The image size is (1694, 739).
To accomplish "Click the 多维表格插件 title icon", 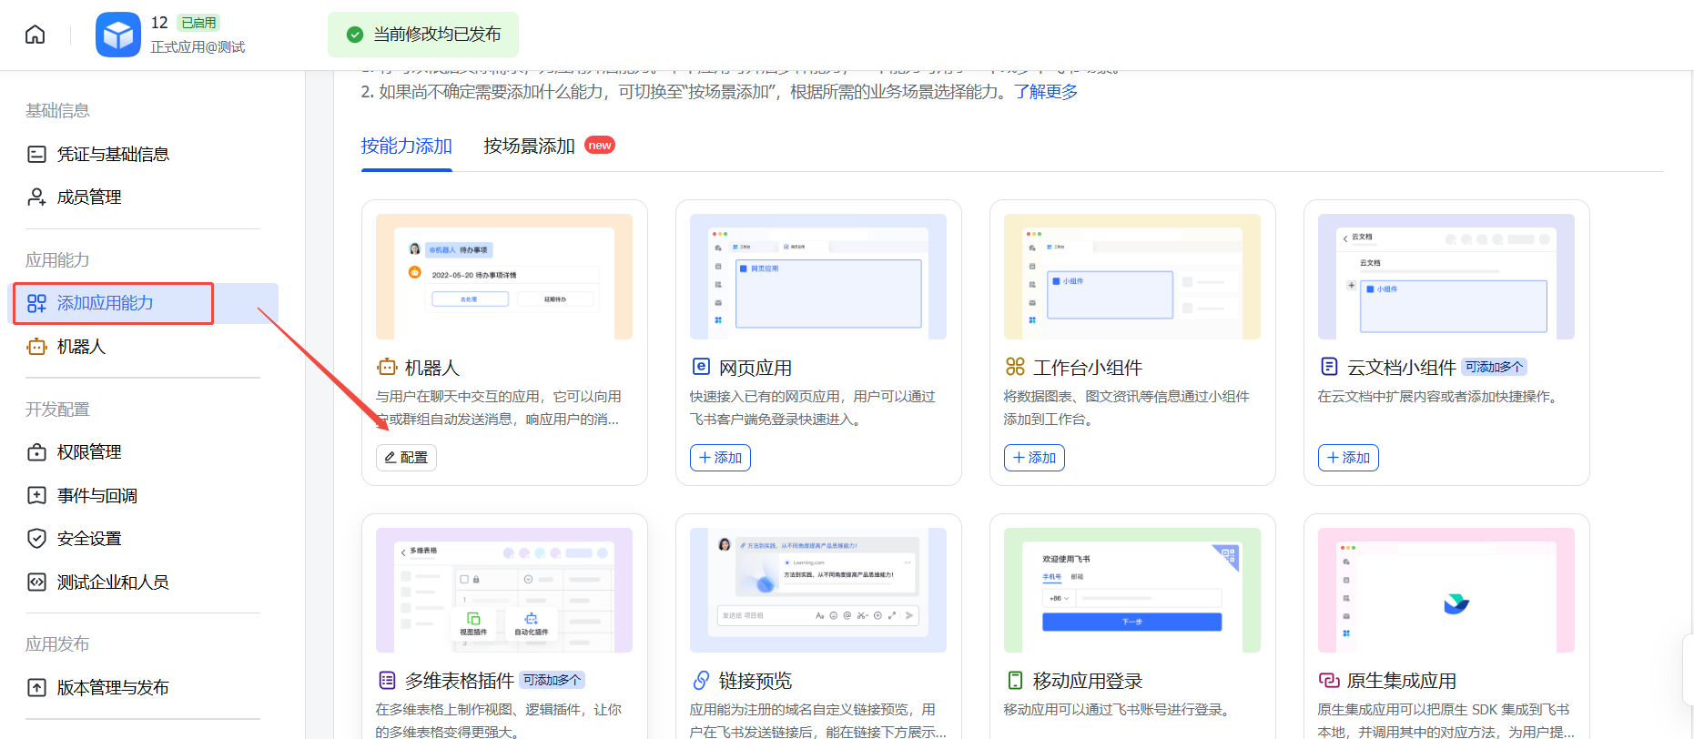I will point(387,680).
